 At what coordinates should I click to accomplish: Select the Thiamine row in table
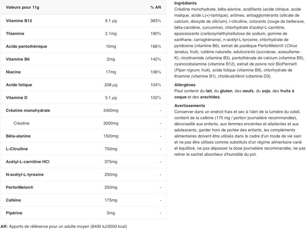tap(84, 33)
